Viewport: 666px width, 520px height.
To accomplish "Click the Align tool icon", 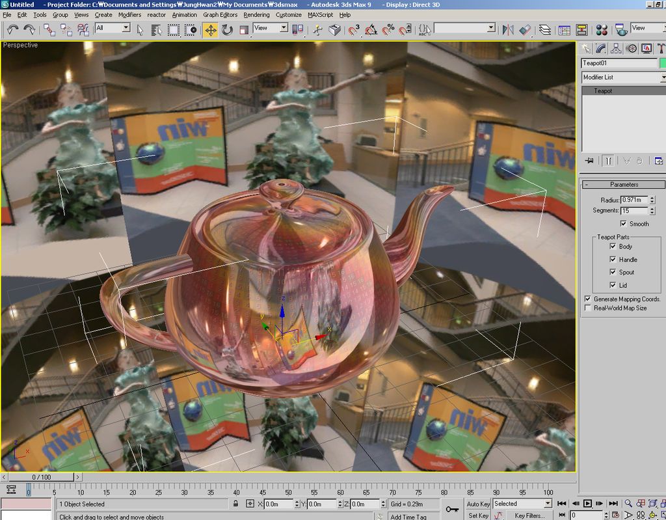I will [525, 29].
